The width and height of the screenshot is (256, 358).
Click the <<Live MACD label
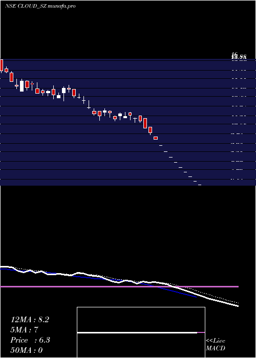tap(216, 345)
